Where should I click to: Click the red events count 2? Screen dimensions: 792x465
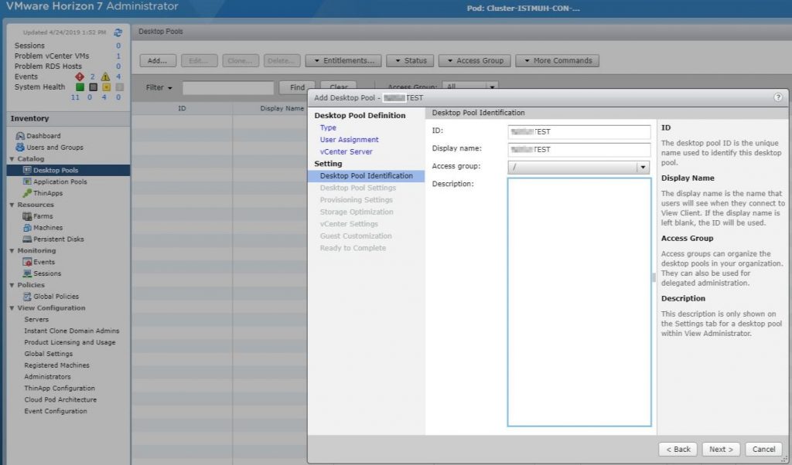(x=93, y=76)
